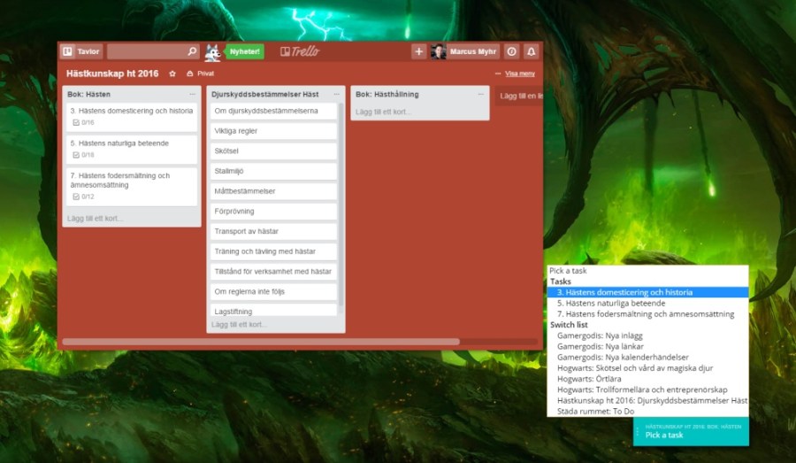Click the Trello husky mascot icon
Viewport: 796px width, 463px height.
point(213,51)
